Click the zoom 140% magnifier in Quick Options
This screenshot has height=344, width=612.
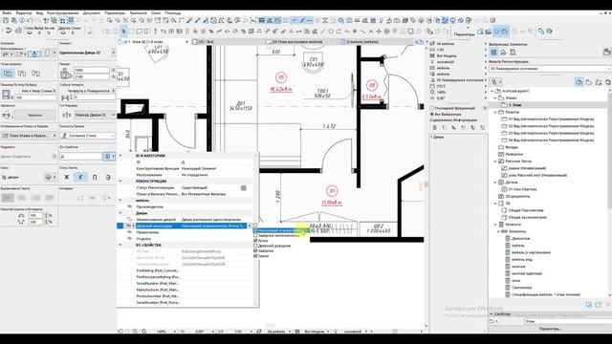pos(432,92)
